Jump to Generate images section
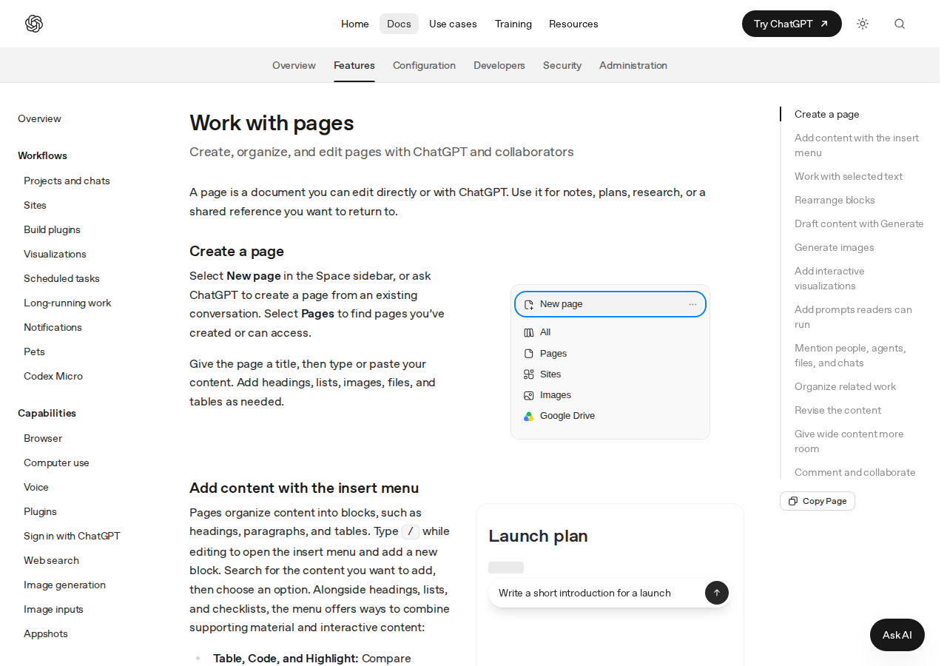Image resolution: width=947 pixels, height=666 pixels. tap(835, 247)
